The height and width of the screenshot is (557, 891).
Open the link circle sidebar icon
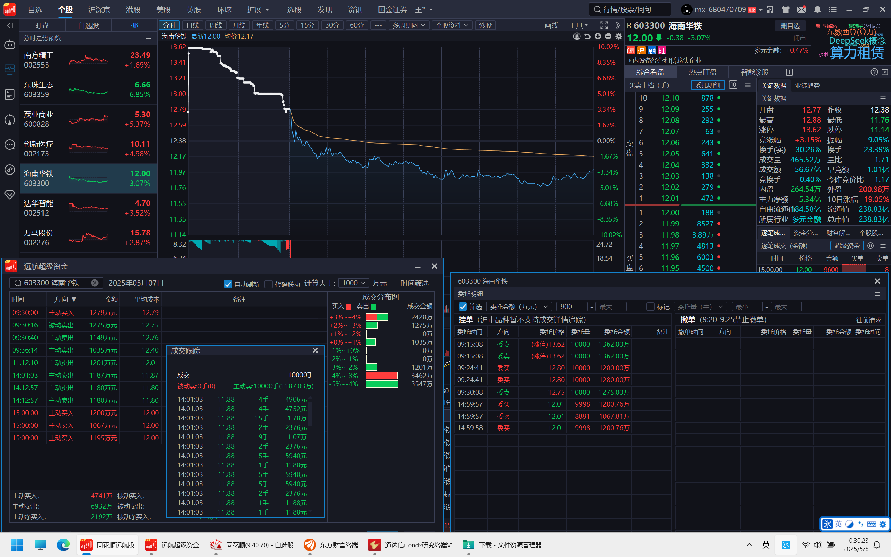[x=9, y=169]
